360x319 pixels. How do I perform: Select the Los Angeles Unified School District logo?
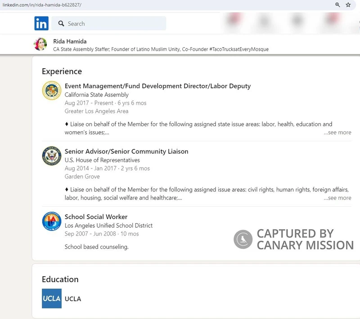coord(51,220)
